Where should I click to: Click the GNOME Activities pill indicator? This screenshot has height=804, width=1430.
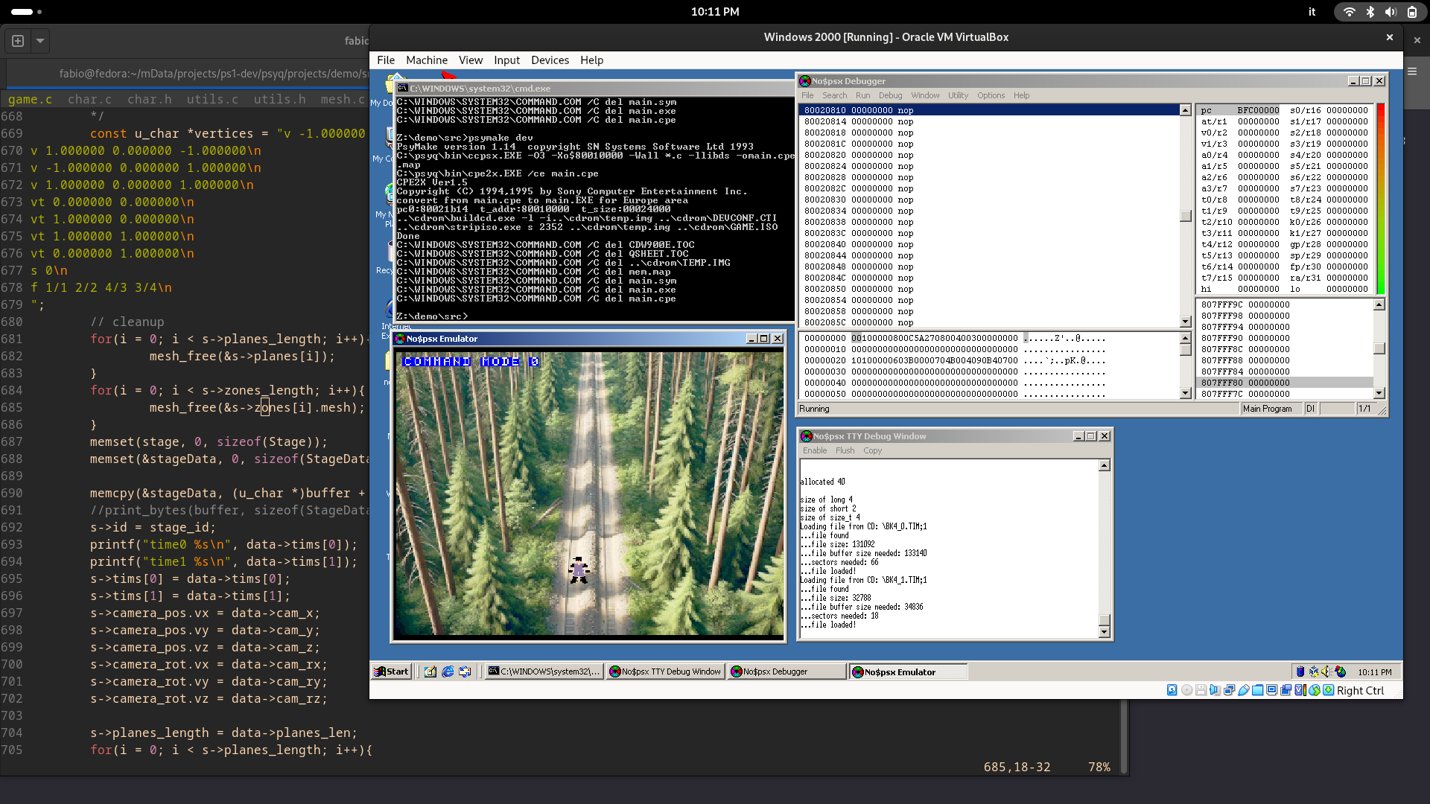pyautogui.click(x=22, y=12)
